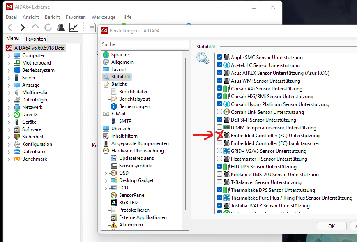Expand Software node in main tree

(x=9, y=129)
